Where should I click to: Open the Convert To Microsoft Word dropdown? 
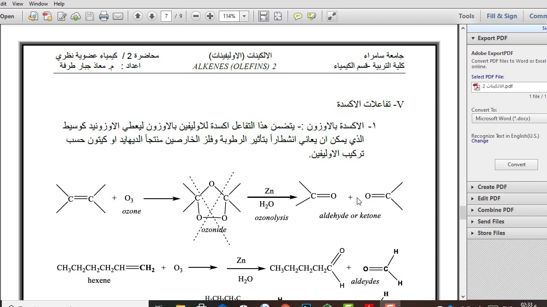tap(509, 119)
